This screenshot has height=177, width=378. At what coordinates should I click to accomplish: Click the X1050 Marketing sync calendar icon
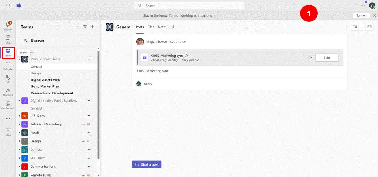(x=144, y=58)
